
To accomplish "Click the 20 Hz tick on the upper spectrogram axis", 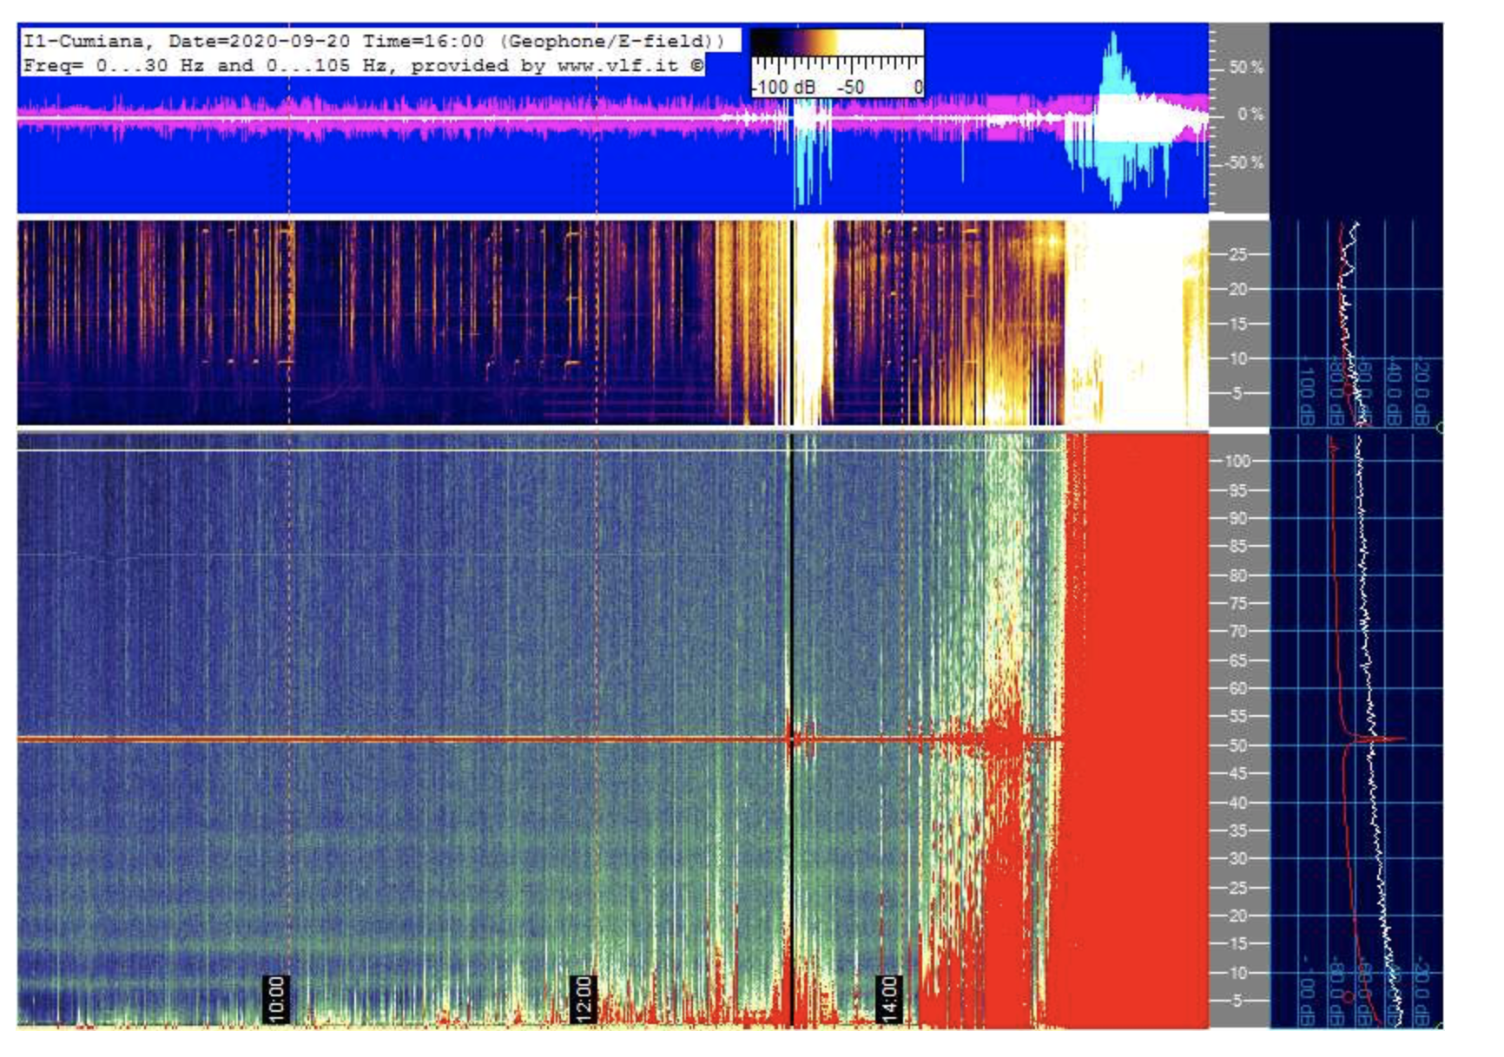I will [1237, 289].
